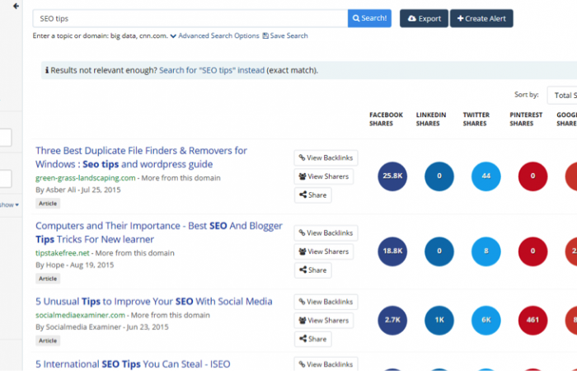The height and width of the screenshot is (371, 577).
Task: Click the 25.8K Facebook shares circle
Action: click(392, 176)
